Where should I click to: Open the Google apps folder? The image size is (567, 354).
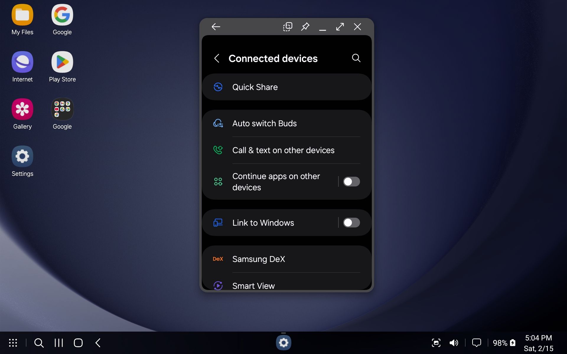click(62, 109)
